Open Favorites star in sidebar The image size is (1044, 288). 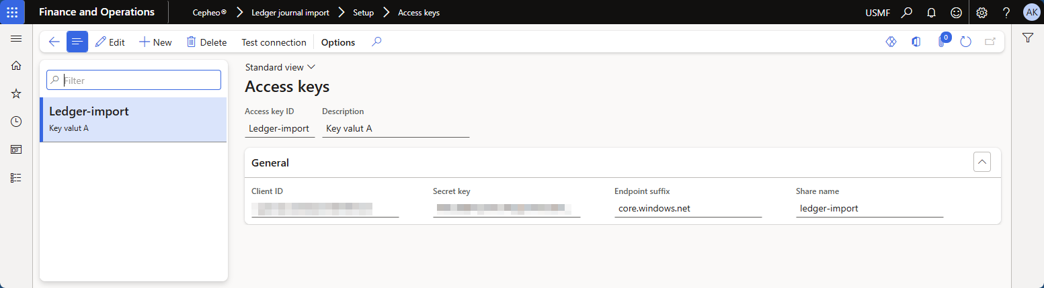tap(16, 93)
